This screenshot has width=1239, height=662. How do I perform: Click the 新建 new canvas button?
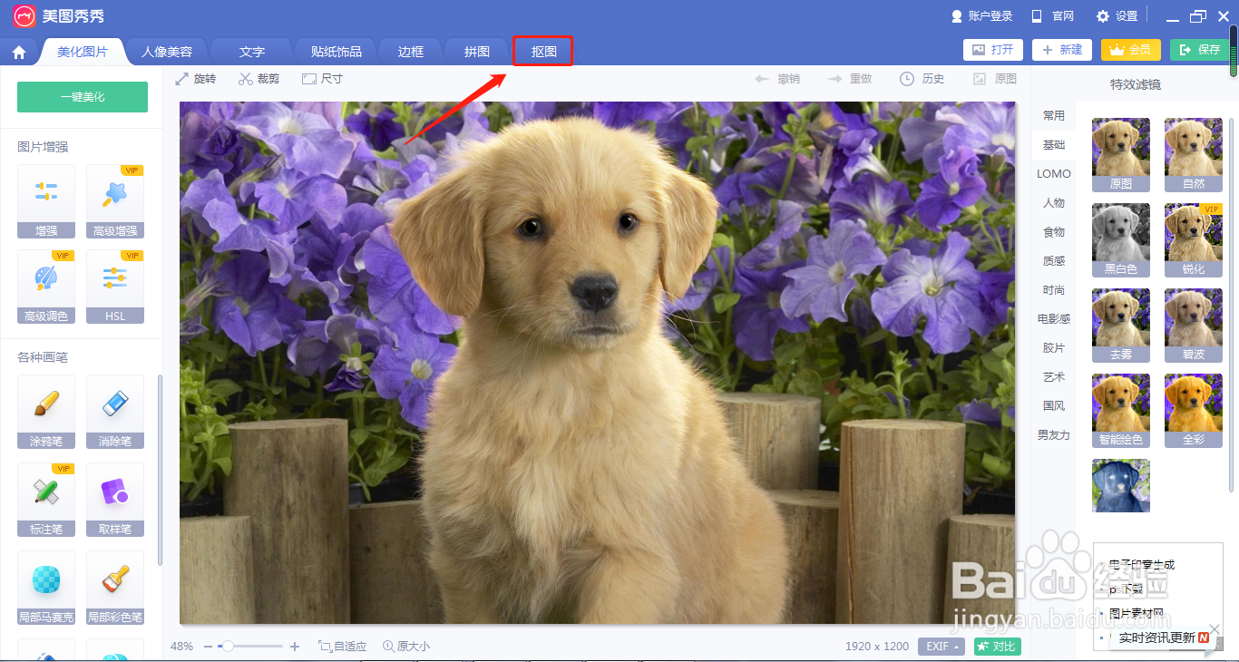1062,50
